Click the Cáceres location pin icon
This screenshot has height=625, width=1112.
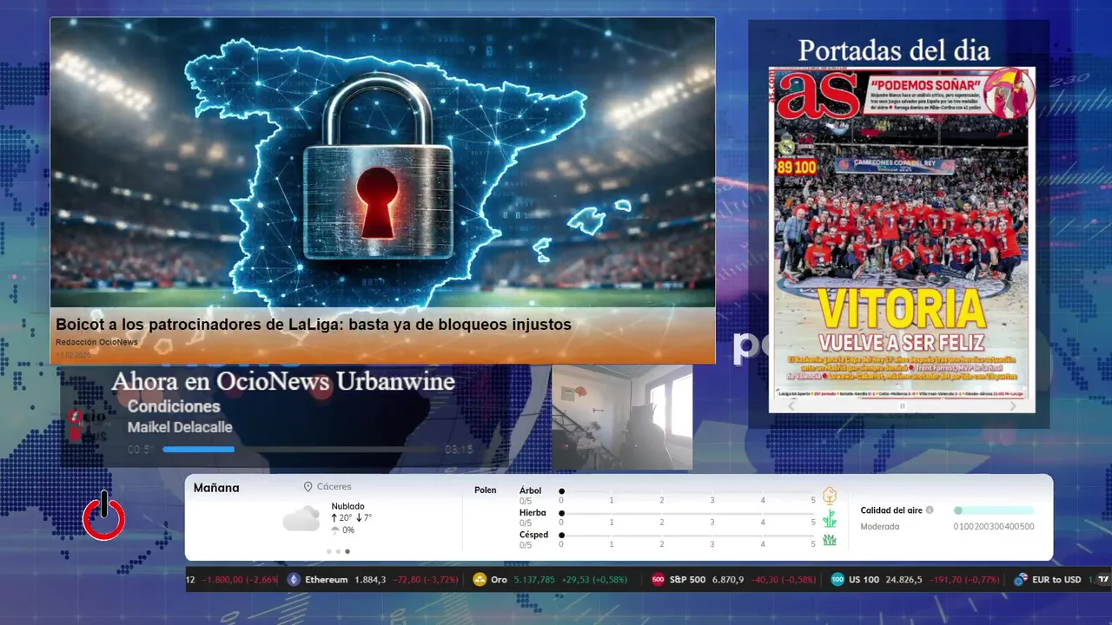[x=308, y=487]
